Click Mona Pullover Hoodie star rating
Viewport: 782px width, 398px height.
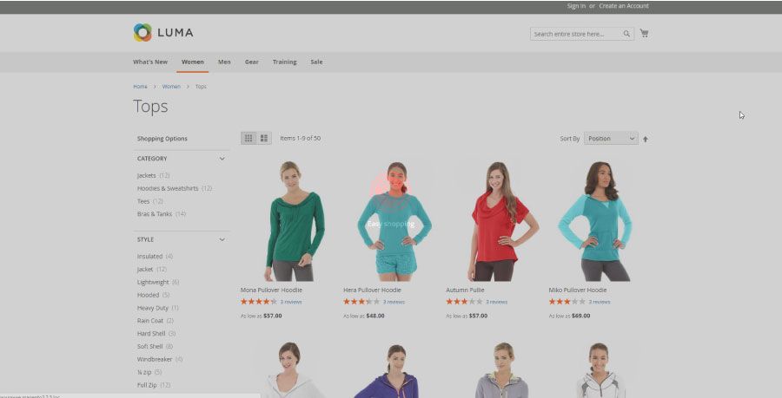pyautogui.click(x=258, y=302)
